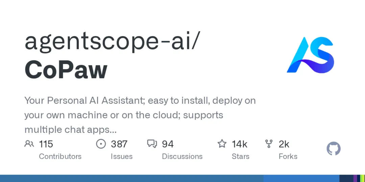Click the 115 contributors count
This screenshot has height=182, width=365.
[x=46, y=144]
